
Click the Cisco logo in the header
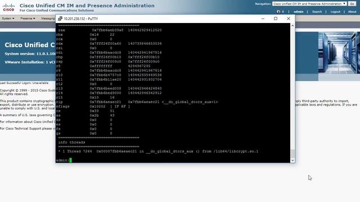(8, 7)
